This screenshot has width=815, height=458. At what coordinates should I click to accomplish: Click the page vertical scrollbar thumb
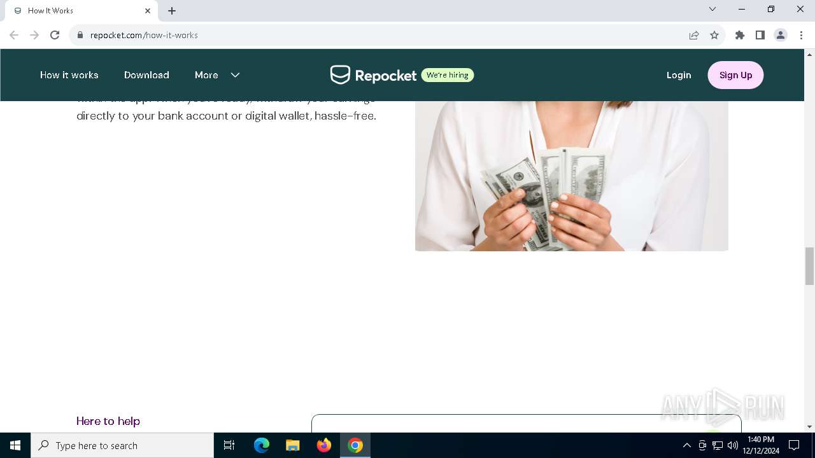coord(809,266)
